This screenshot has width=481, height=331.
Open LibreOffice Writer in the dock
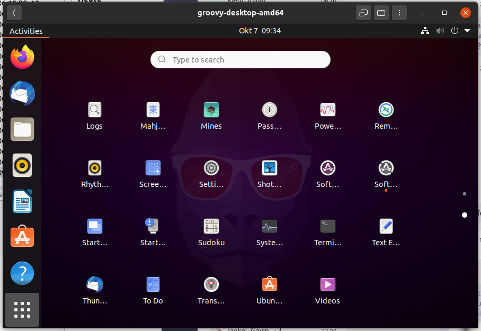22,201
